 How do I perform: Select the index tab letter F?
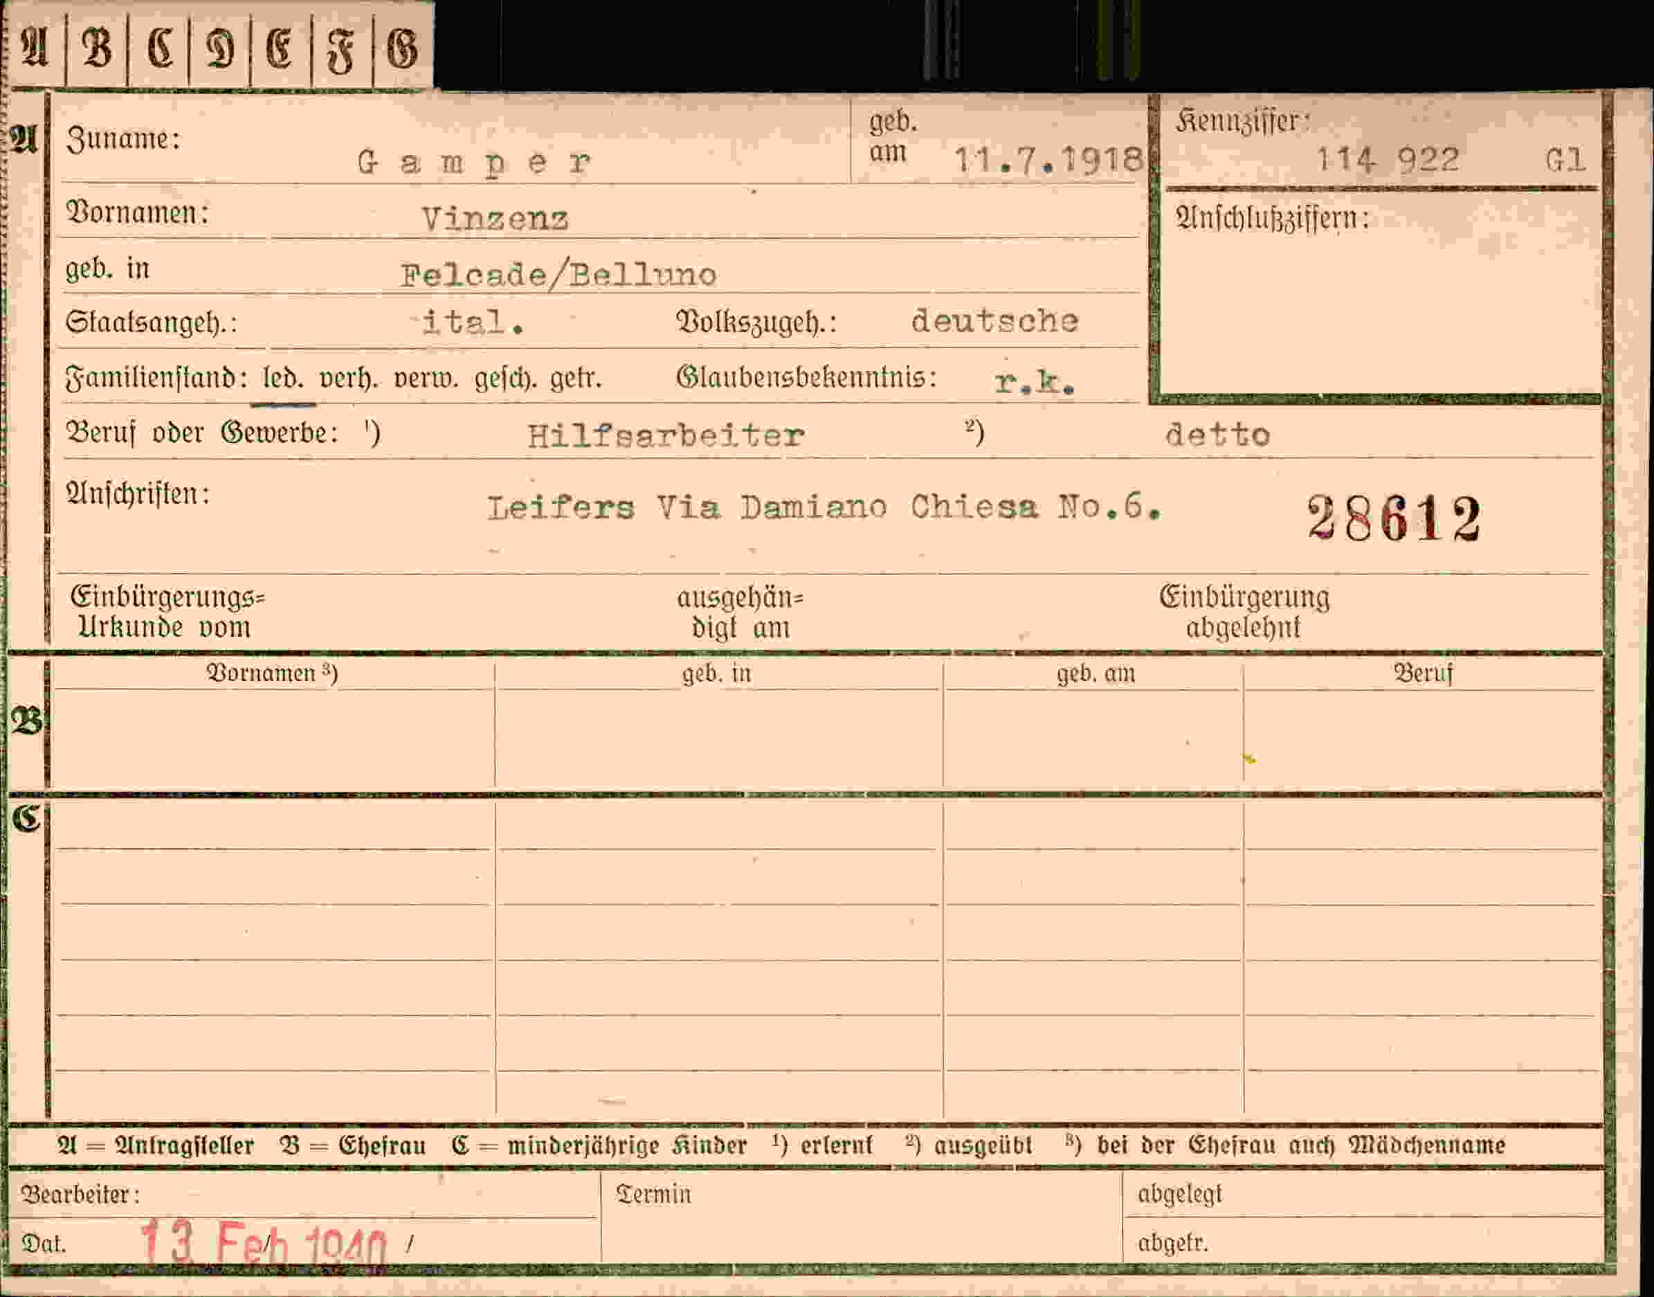[x=340, y=50]
